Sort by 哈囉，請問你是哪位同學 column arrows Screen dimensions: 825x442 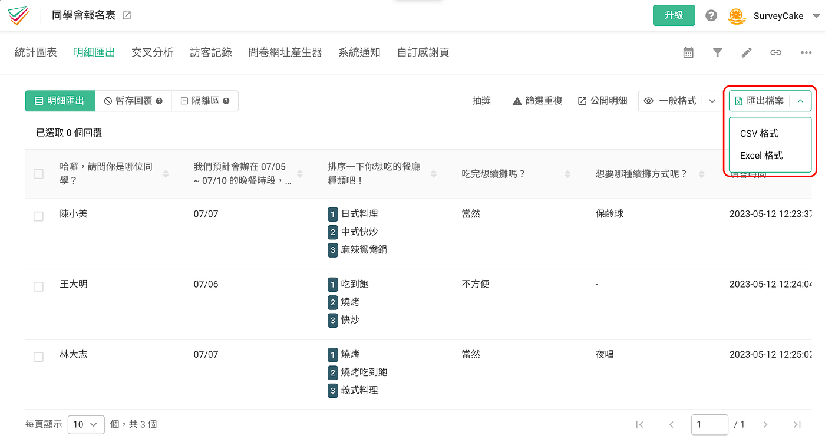coord(166,174)
